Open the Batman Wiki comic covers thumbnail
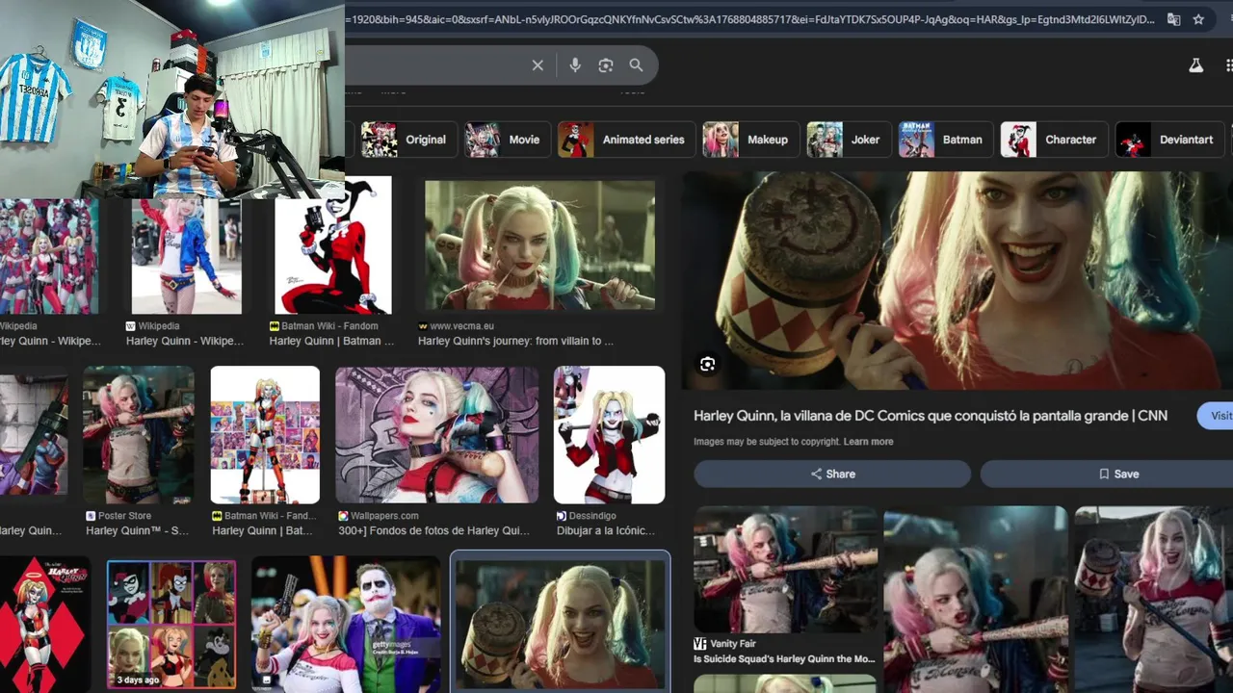This screenshot has width=1233, height=693. point(265,435)
